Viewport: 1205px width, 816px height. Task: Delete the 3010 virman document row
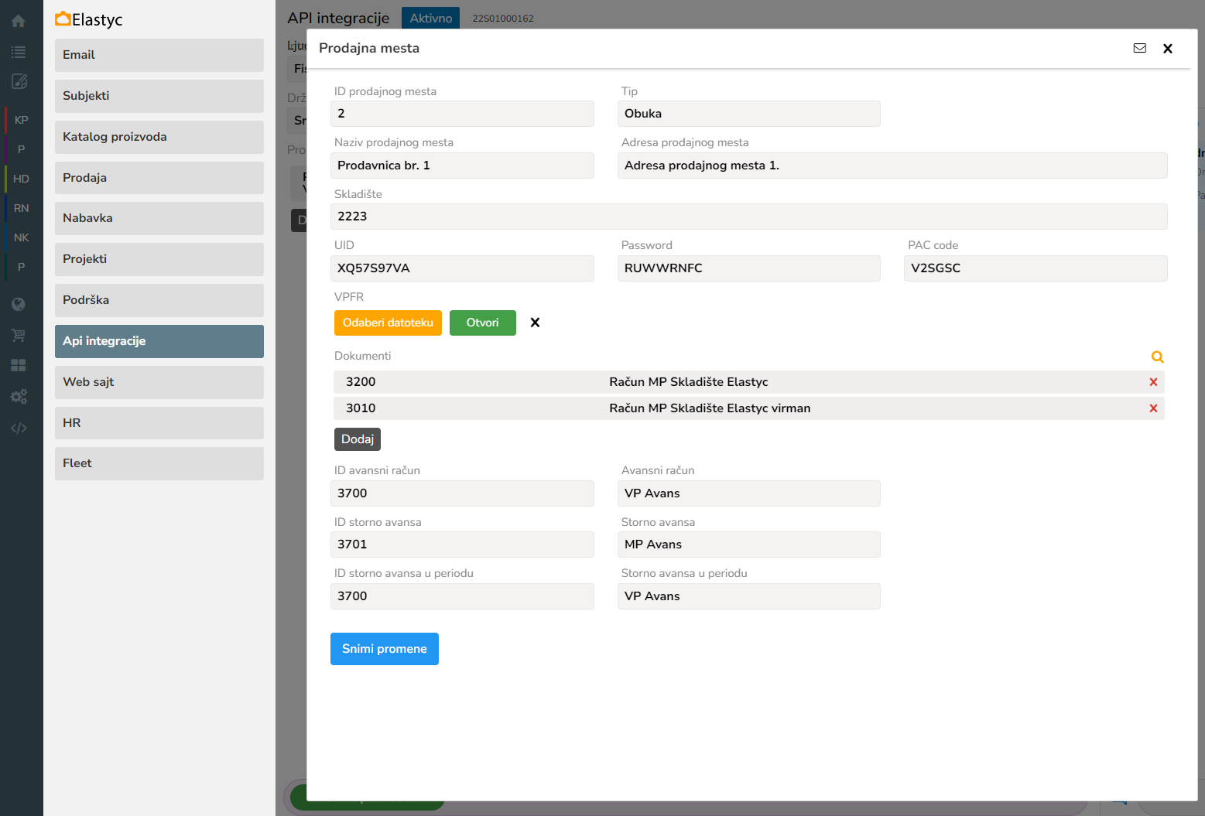click(x=1153, y=408)
